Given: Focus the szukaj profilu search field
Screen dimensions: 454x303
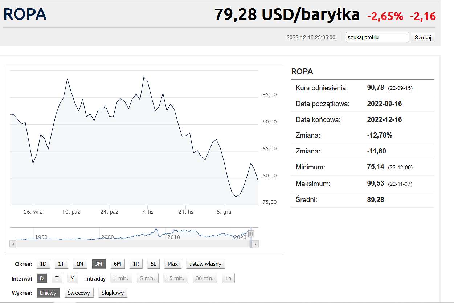Looking at the screenshot, I should [x=377, y=37].
